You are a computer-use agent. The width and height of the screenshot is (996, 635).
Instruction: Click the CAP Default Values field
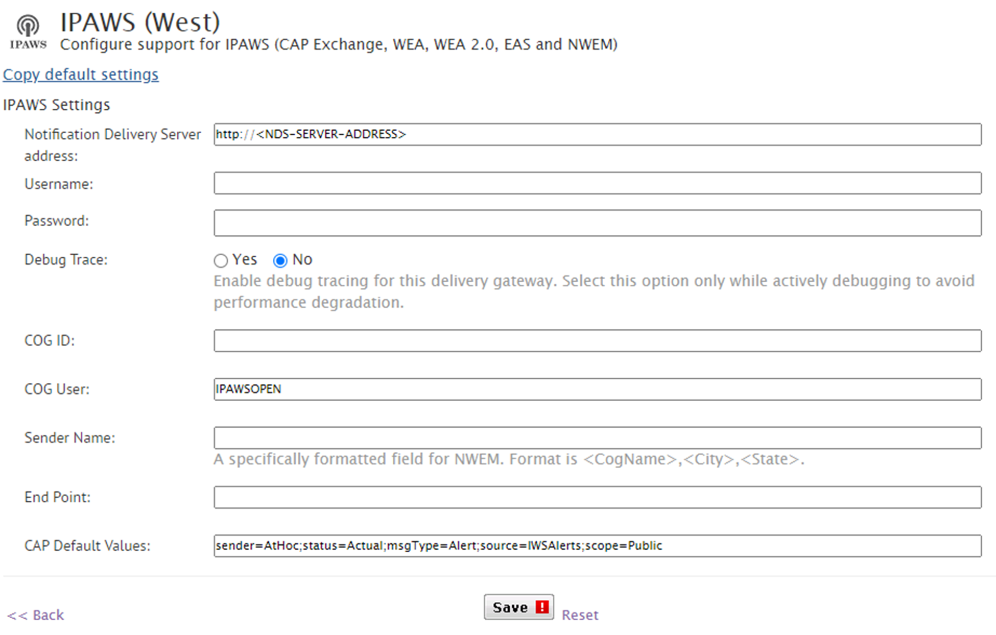click(598, 546)
